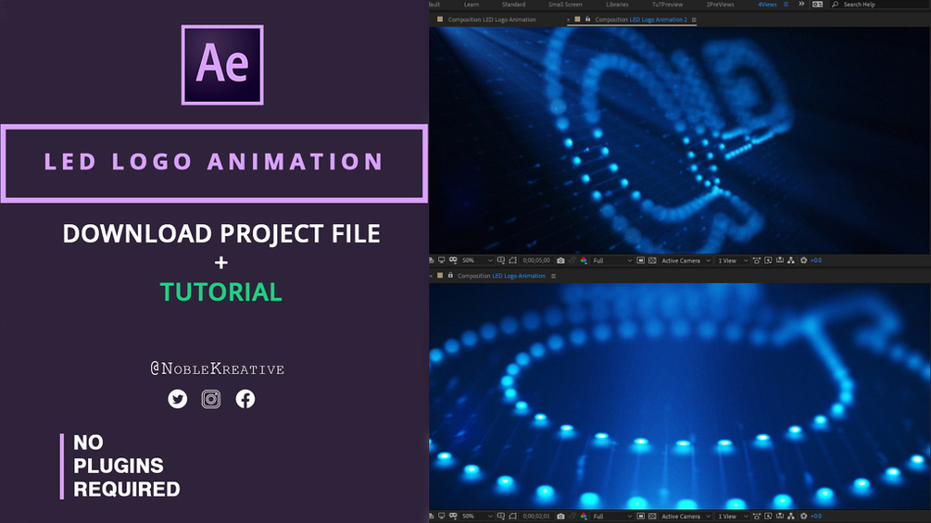931x523 pixels.
Task: Switch to the TuTPreview workspace
Action: click(x=667, y=4)
